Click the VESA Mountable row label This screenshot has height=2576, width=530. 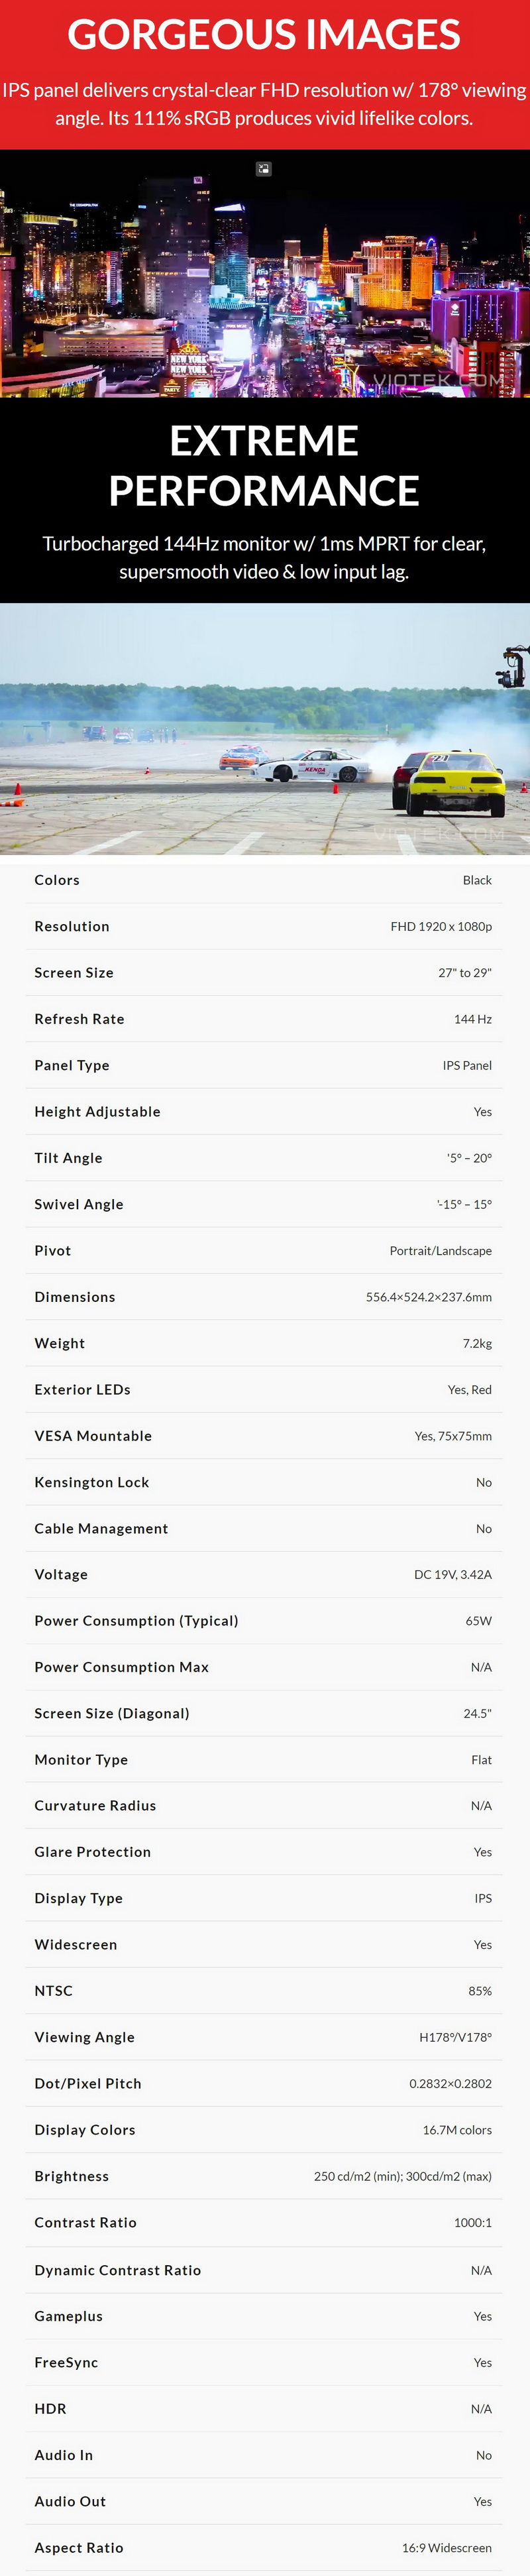(93, 1436)
